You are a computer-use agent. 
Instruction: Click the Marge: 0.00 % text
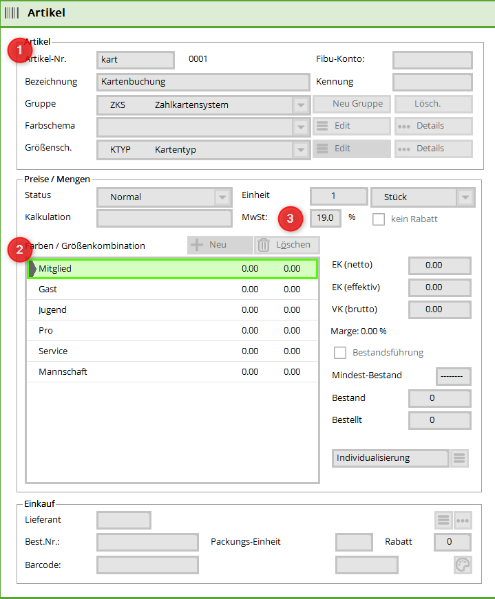click(x=359, y=331)
